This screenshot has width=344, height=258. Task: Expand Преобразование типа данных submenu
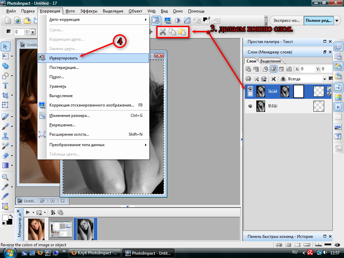[x=93, y=145]
